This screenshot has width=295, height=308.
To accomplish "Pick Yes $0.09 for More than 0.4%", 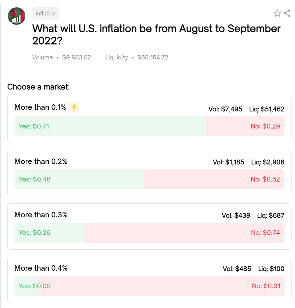I will (x=34, y=286).
